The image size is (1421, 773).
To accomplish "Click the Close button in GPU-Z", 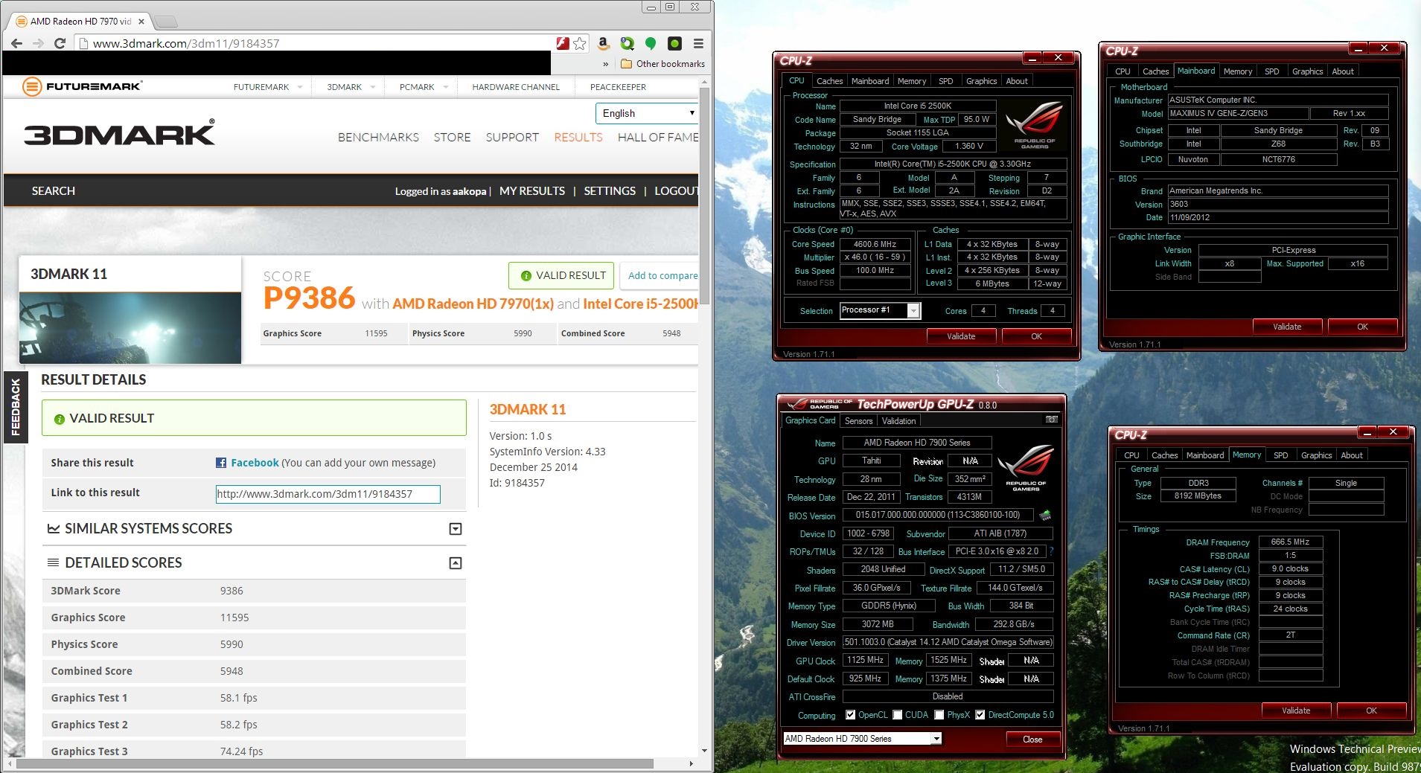I will pos(1032,740).
